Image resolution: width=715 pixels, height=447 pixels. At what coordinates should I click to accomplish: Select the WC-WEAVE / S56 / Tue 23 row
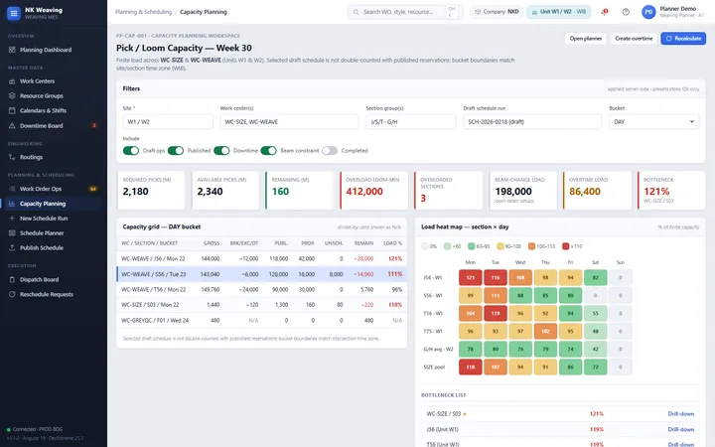click(262, 274)
